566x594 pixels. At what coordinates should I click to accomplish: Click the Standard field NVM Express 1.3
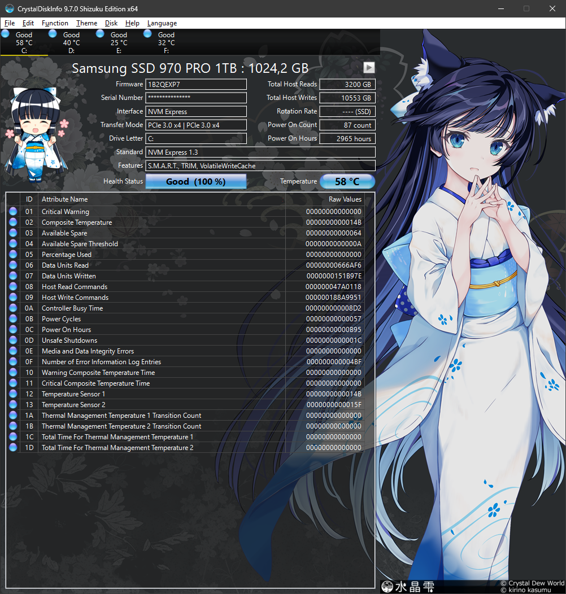click(260, 152)
